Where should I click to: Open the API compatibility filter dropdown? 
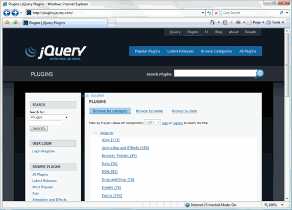[x=152, y=122]
